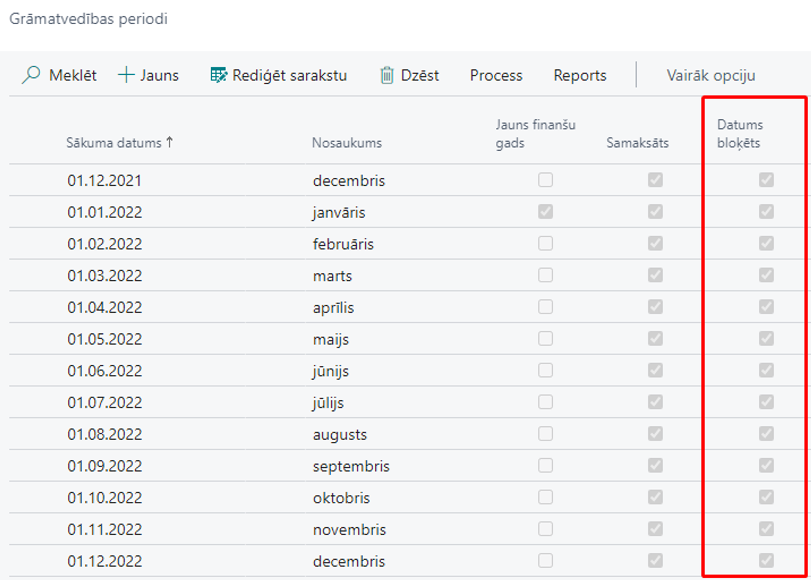Click the Nosaukums column header
Screen dimensions: 811x580
pyautogui.click(x=347, y=143)
